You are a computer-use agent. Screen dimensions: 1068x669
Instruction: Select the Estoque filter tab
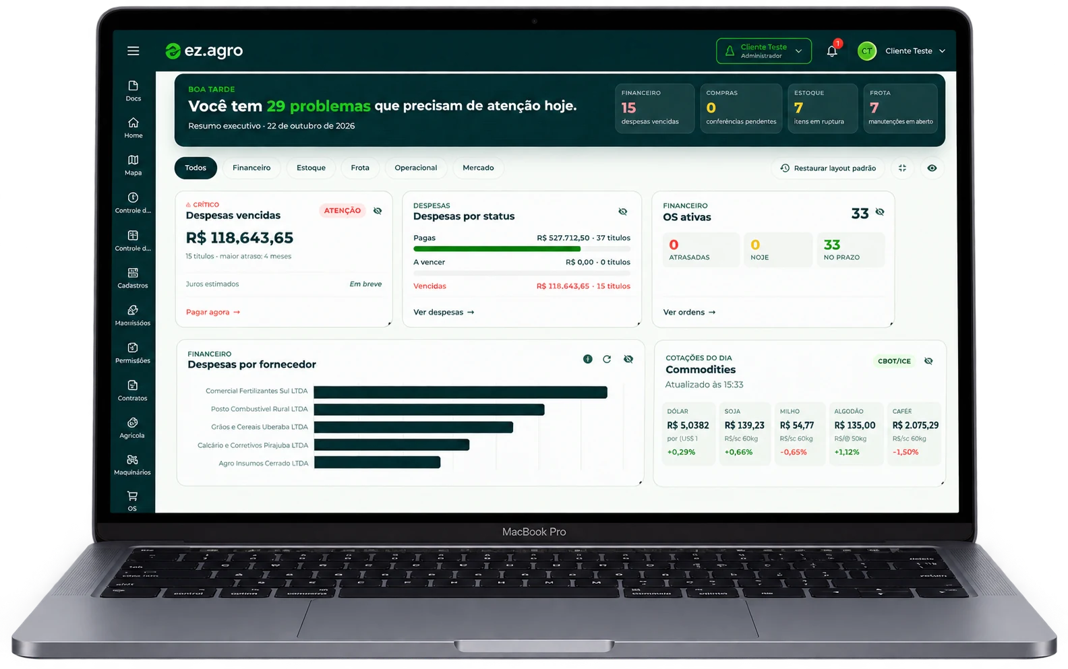click(x=311, y=168)
